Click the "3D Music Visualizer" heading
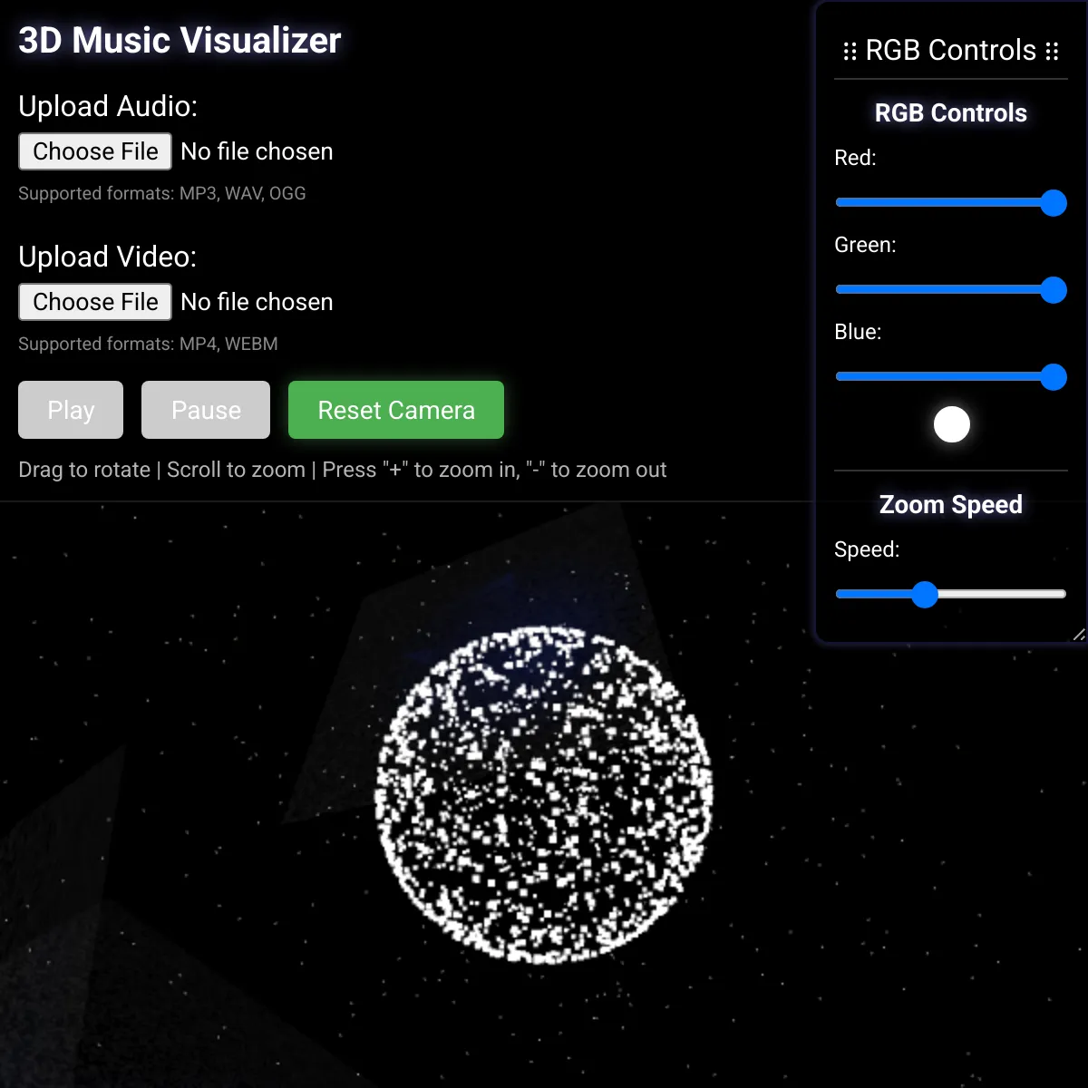 [x=180, y=40]
